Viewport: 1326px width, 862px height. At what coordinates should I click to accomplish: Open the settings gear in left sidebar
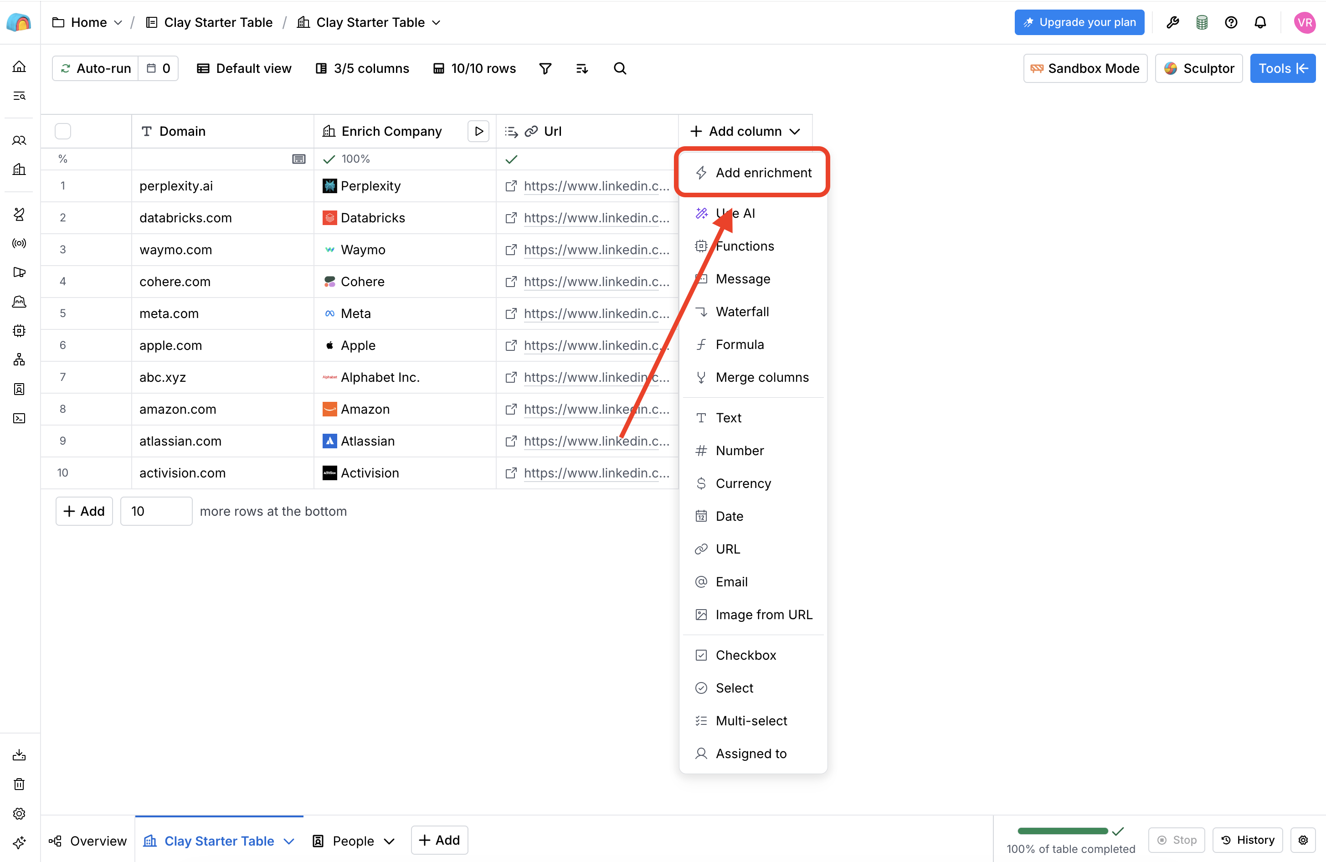[19, 814]
